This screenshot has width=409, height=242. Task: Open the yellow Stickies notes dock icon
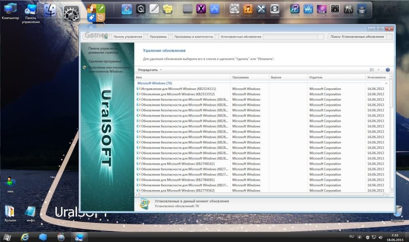tap(167, 9)
